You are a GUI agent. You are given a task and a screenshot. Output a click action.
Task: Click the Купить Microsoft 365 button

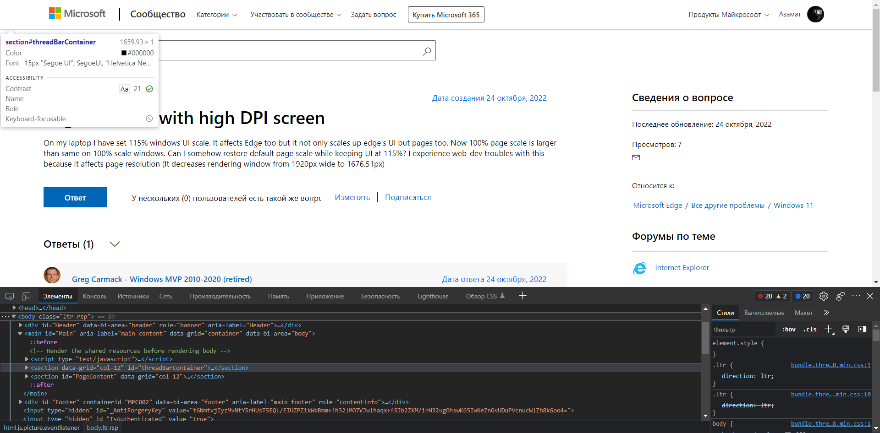(x=446, y=15)
